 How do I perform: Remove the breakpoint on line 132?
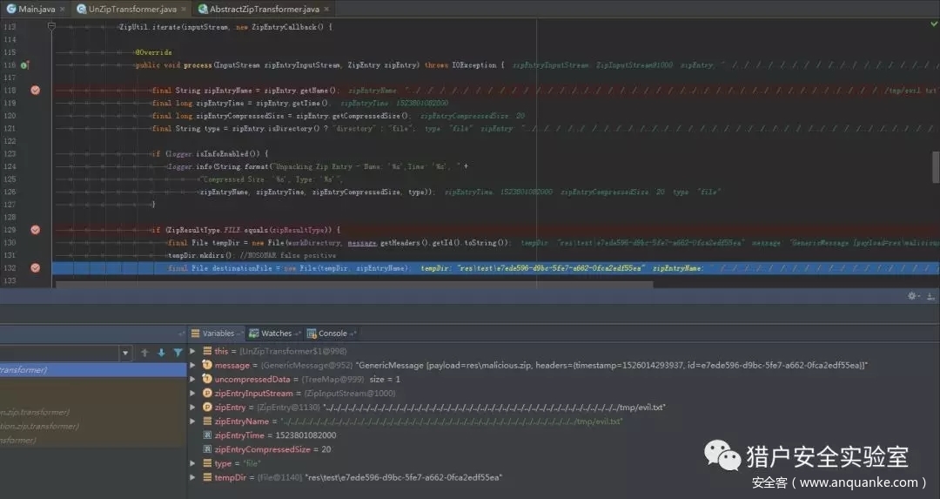(35, 268)
